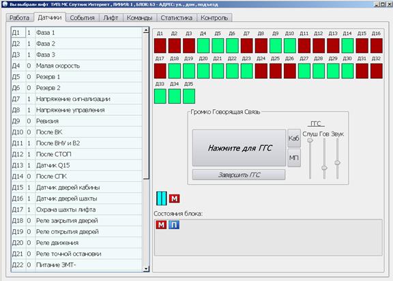This screenshot has width=393, height=281.
Task: Click the Слуш volume slider handle
Action: [x=310, y=140]
